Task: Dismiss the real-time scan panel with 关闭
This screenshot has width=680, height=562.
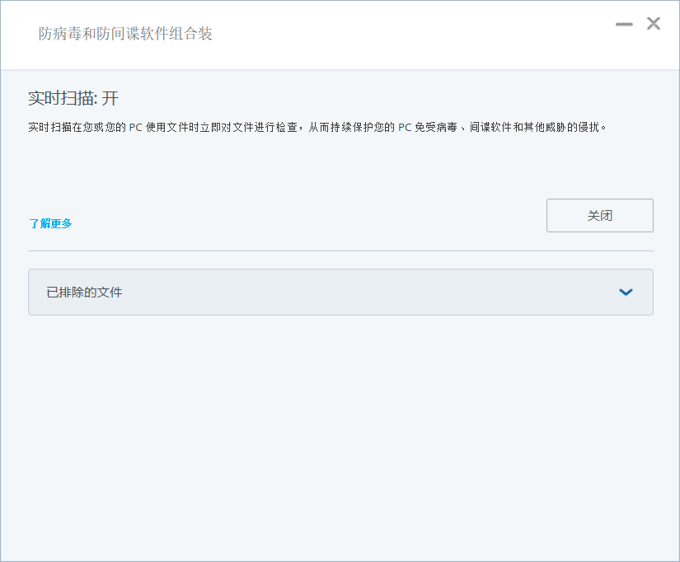Action: click(599, 215)
